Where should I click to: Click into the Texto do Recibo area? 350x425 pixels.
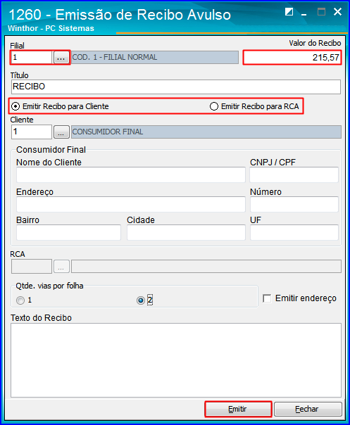[176, 360]
